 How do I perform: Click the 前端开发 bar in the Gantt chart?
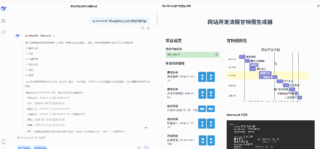[x=265, y=73]
